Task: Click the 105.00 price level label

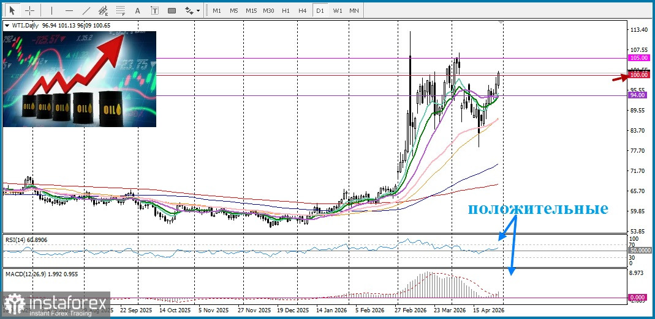Action: click(638, 57)
